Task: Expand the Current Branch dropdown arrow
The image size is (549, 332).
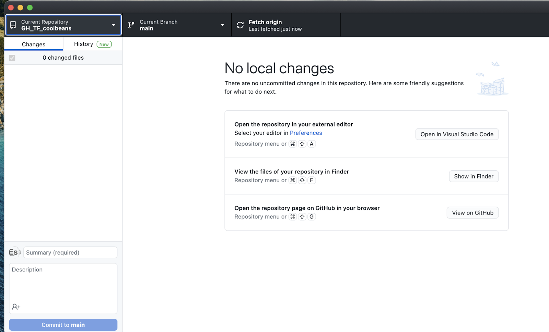Action: click(x=223, y=25)
